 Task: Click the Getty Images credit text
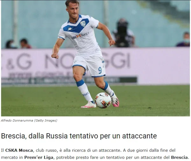[46, 121]
